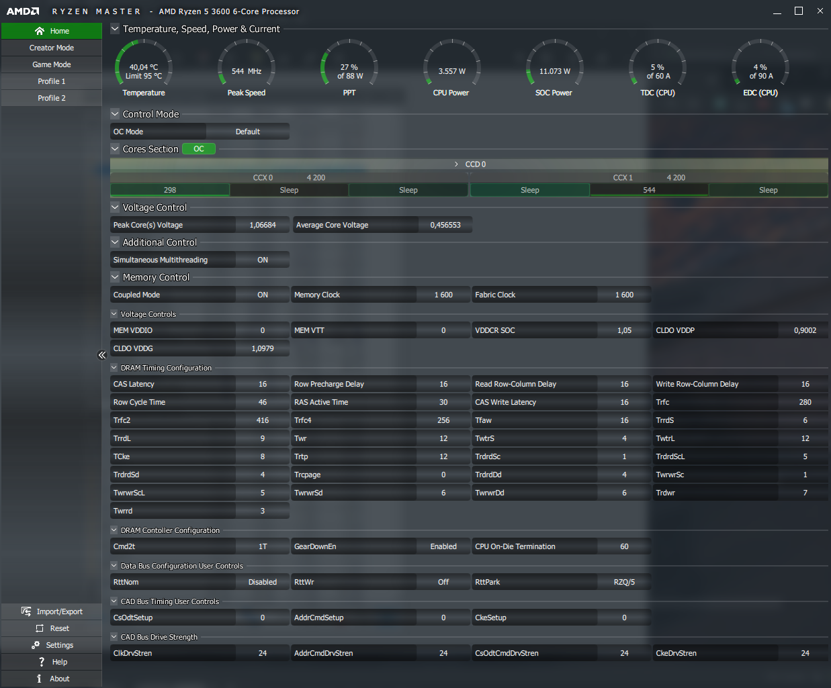The width and height of the screenshot is (831, 688).
Task: Collapse the Voltage Control section
Action: 115,207
